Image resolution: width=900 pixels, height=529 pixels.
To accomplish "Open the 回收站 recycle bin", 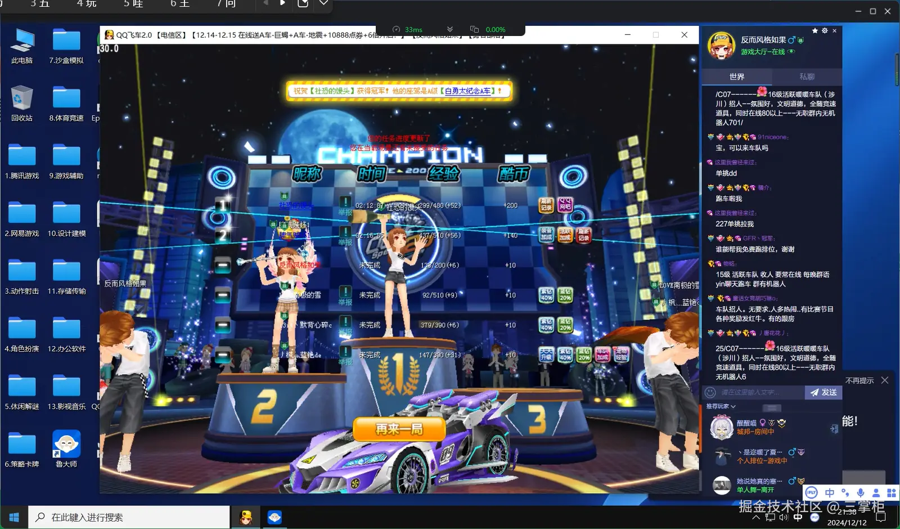I will (x=22, y=104).
